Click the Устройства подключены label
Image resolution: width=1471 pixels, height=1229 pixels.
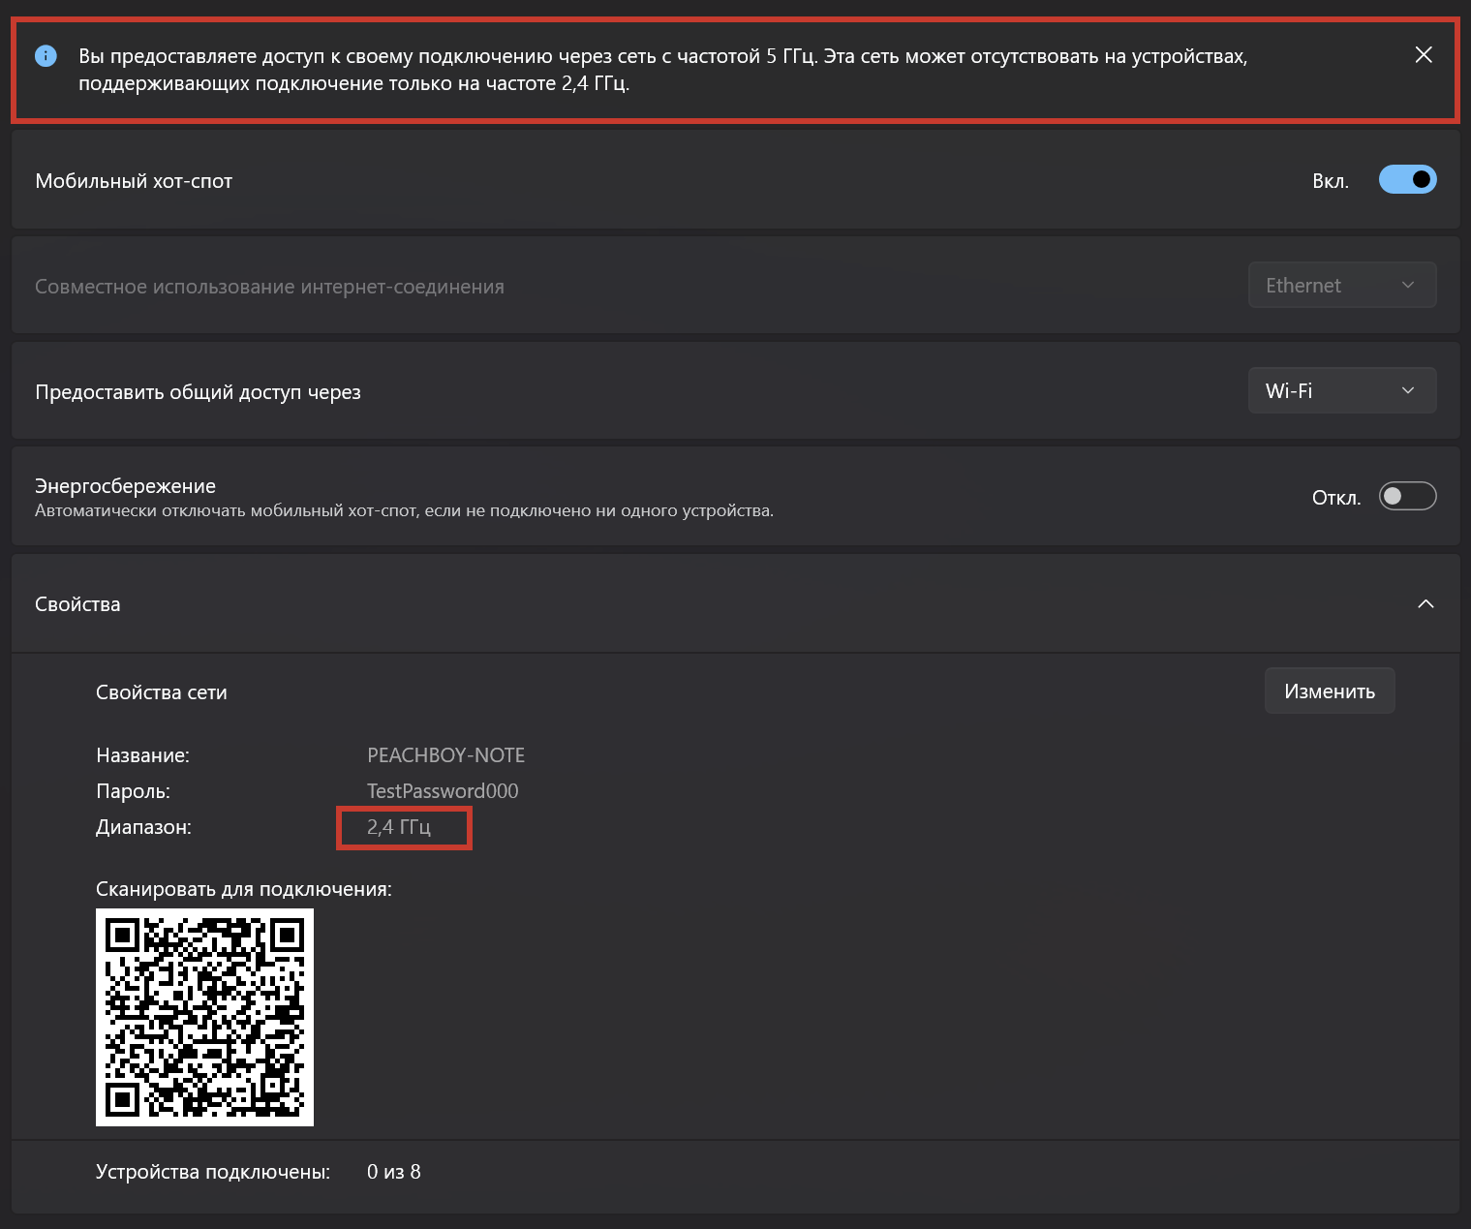point(213,1172)
